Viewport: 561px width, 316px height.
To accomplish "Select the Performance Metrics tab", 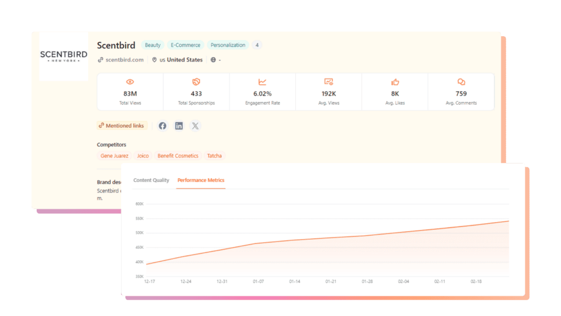I will (201, 180).
